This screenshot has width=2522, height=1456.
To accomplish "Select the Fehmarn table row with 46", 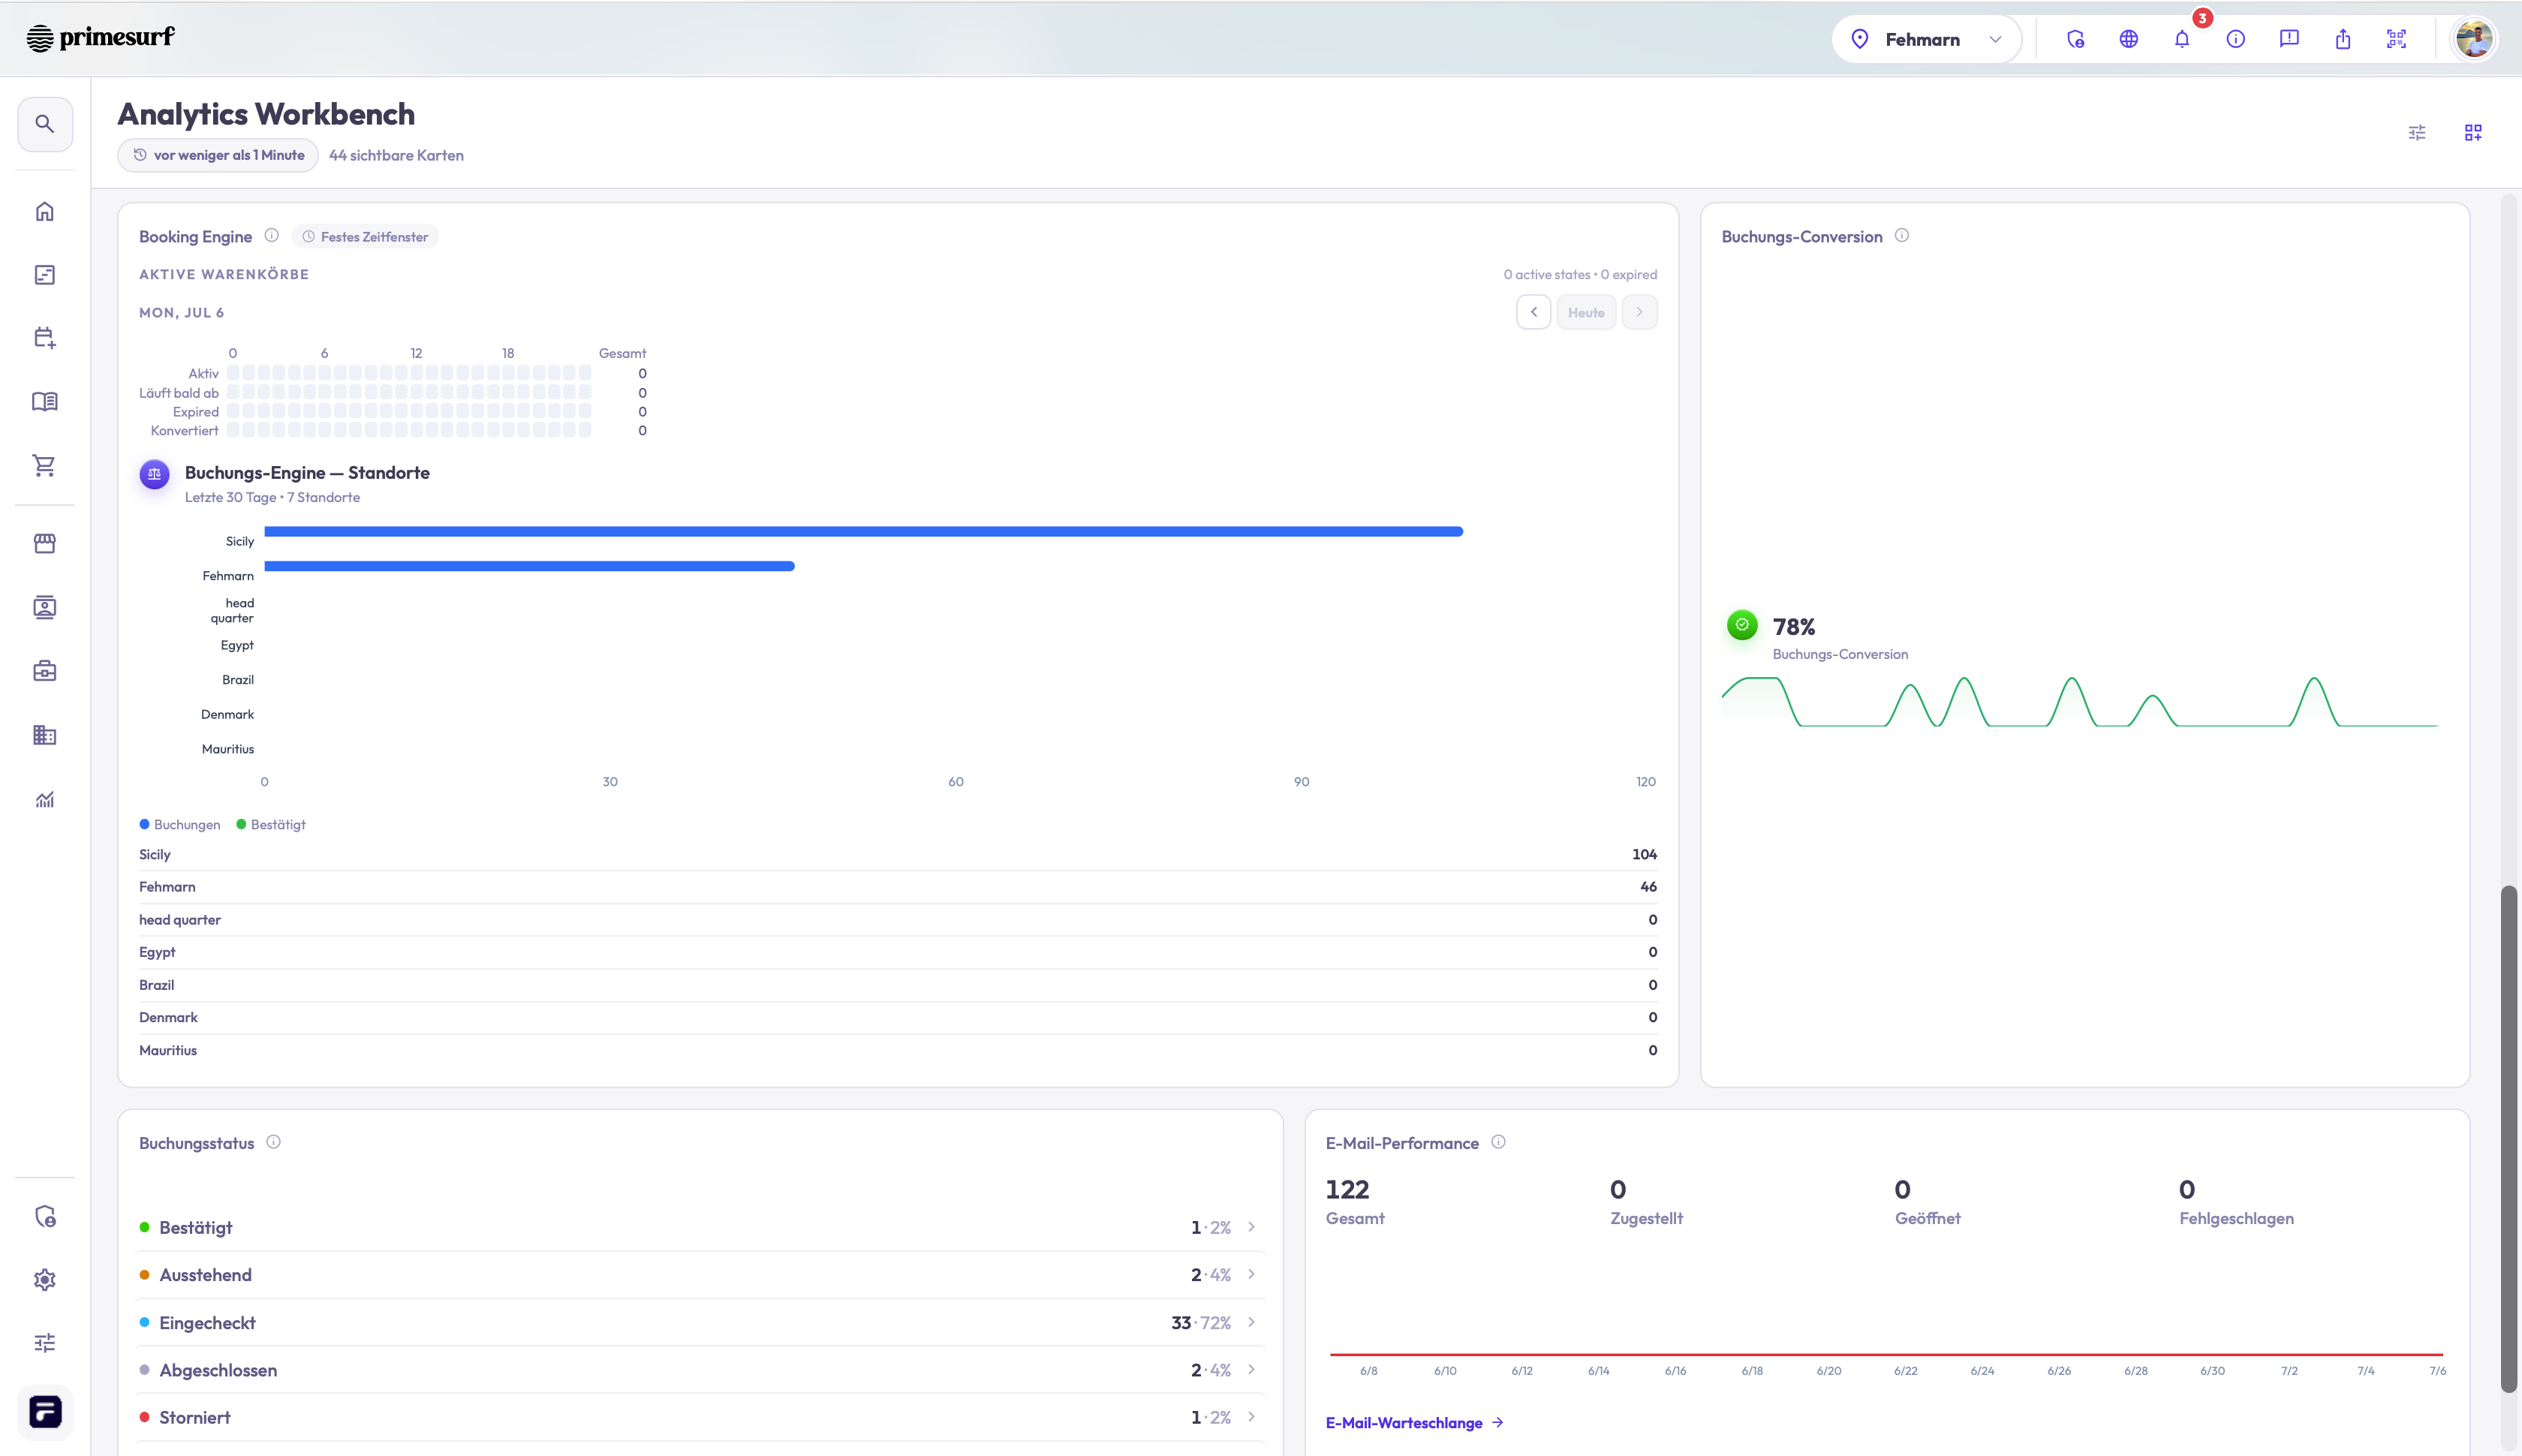I will pos(898,887).
